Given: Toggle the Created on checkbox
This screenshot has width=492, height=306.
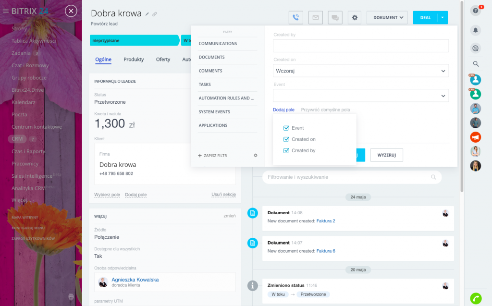Looking at the screenshot, I should click(286, 139).
